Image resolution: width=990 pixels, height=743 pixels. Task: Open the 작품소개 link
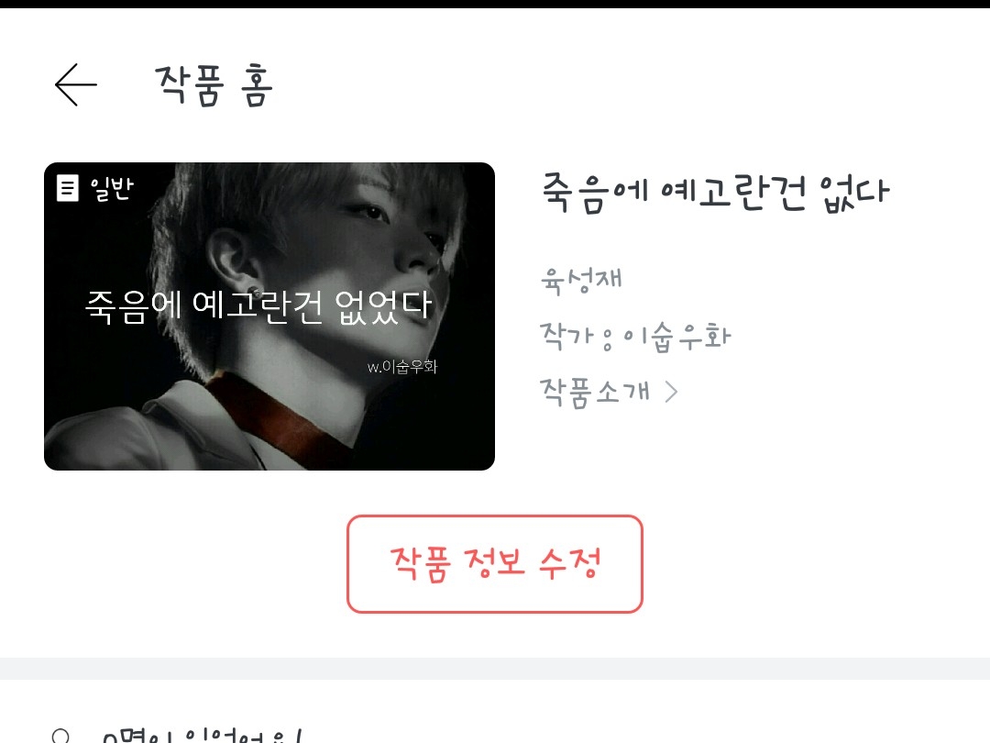click(595, 392)
